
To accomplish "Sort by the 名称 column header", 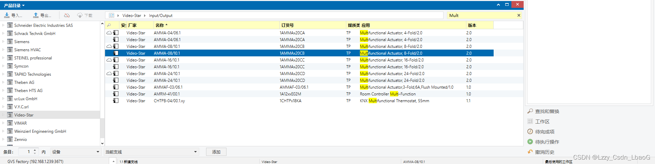I will tap(217, 25).
